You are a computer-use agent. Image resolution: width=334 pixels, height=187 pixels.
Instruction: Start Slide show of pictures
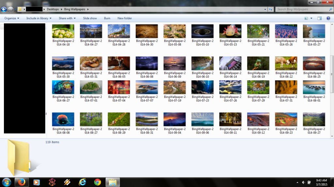tap(90, 18)
